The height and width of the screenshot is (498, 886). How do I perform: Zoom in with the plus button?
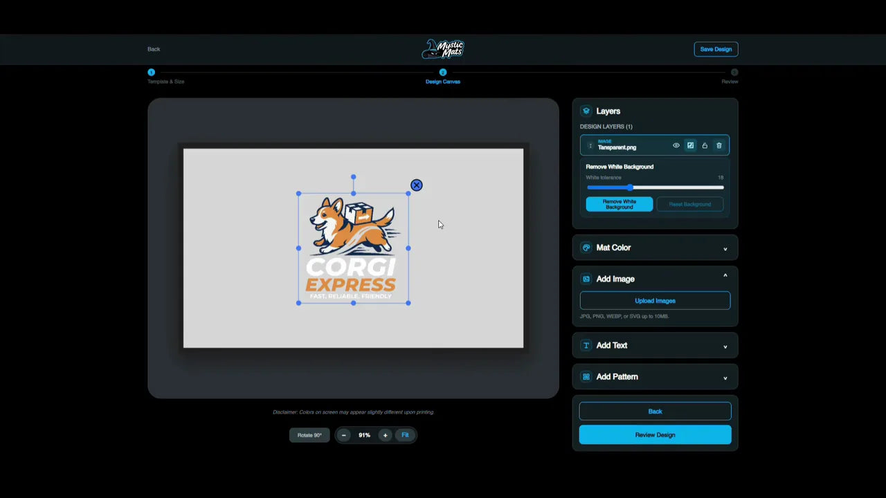coord(386,435)
